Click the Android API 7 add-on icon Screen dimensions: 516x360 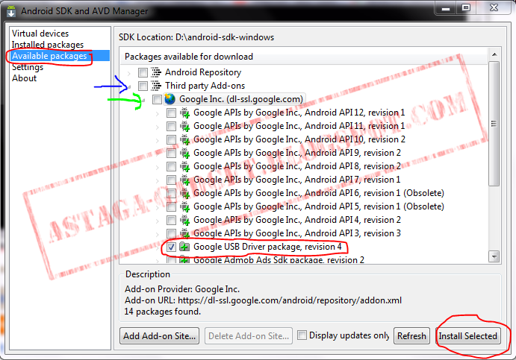click(x=184, y=180)
